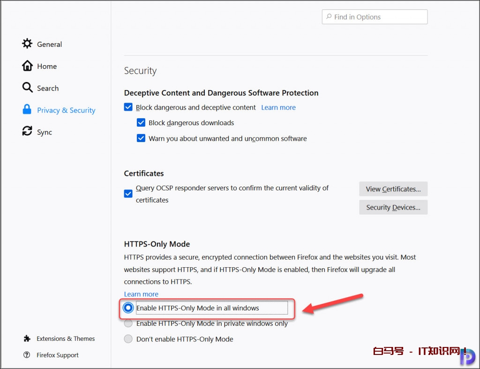This screenshot has height=369, width=480.
Task: Click the Search magnifier icon in sidebar
Action: pos(27,88)
